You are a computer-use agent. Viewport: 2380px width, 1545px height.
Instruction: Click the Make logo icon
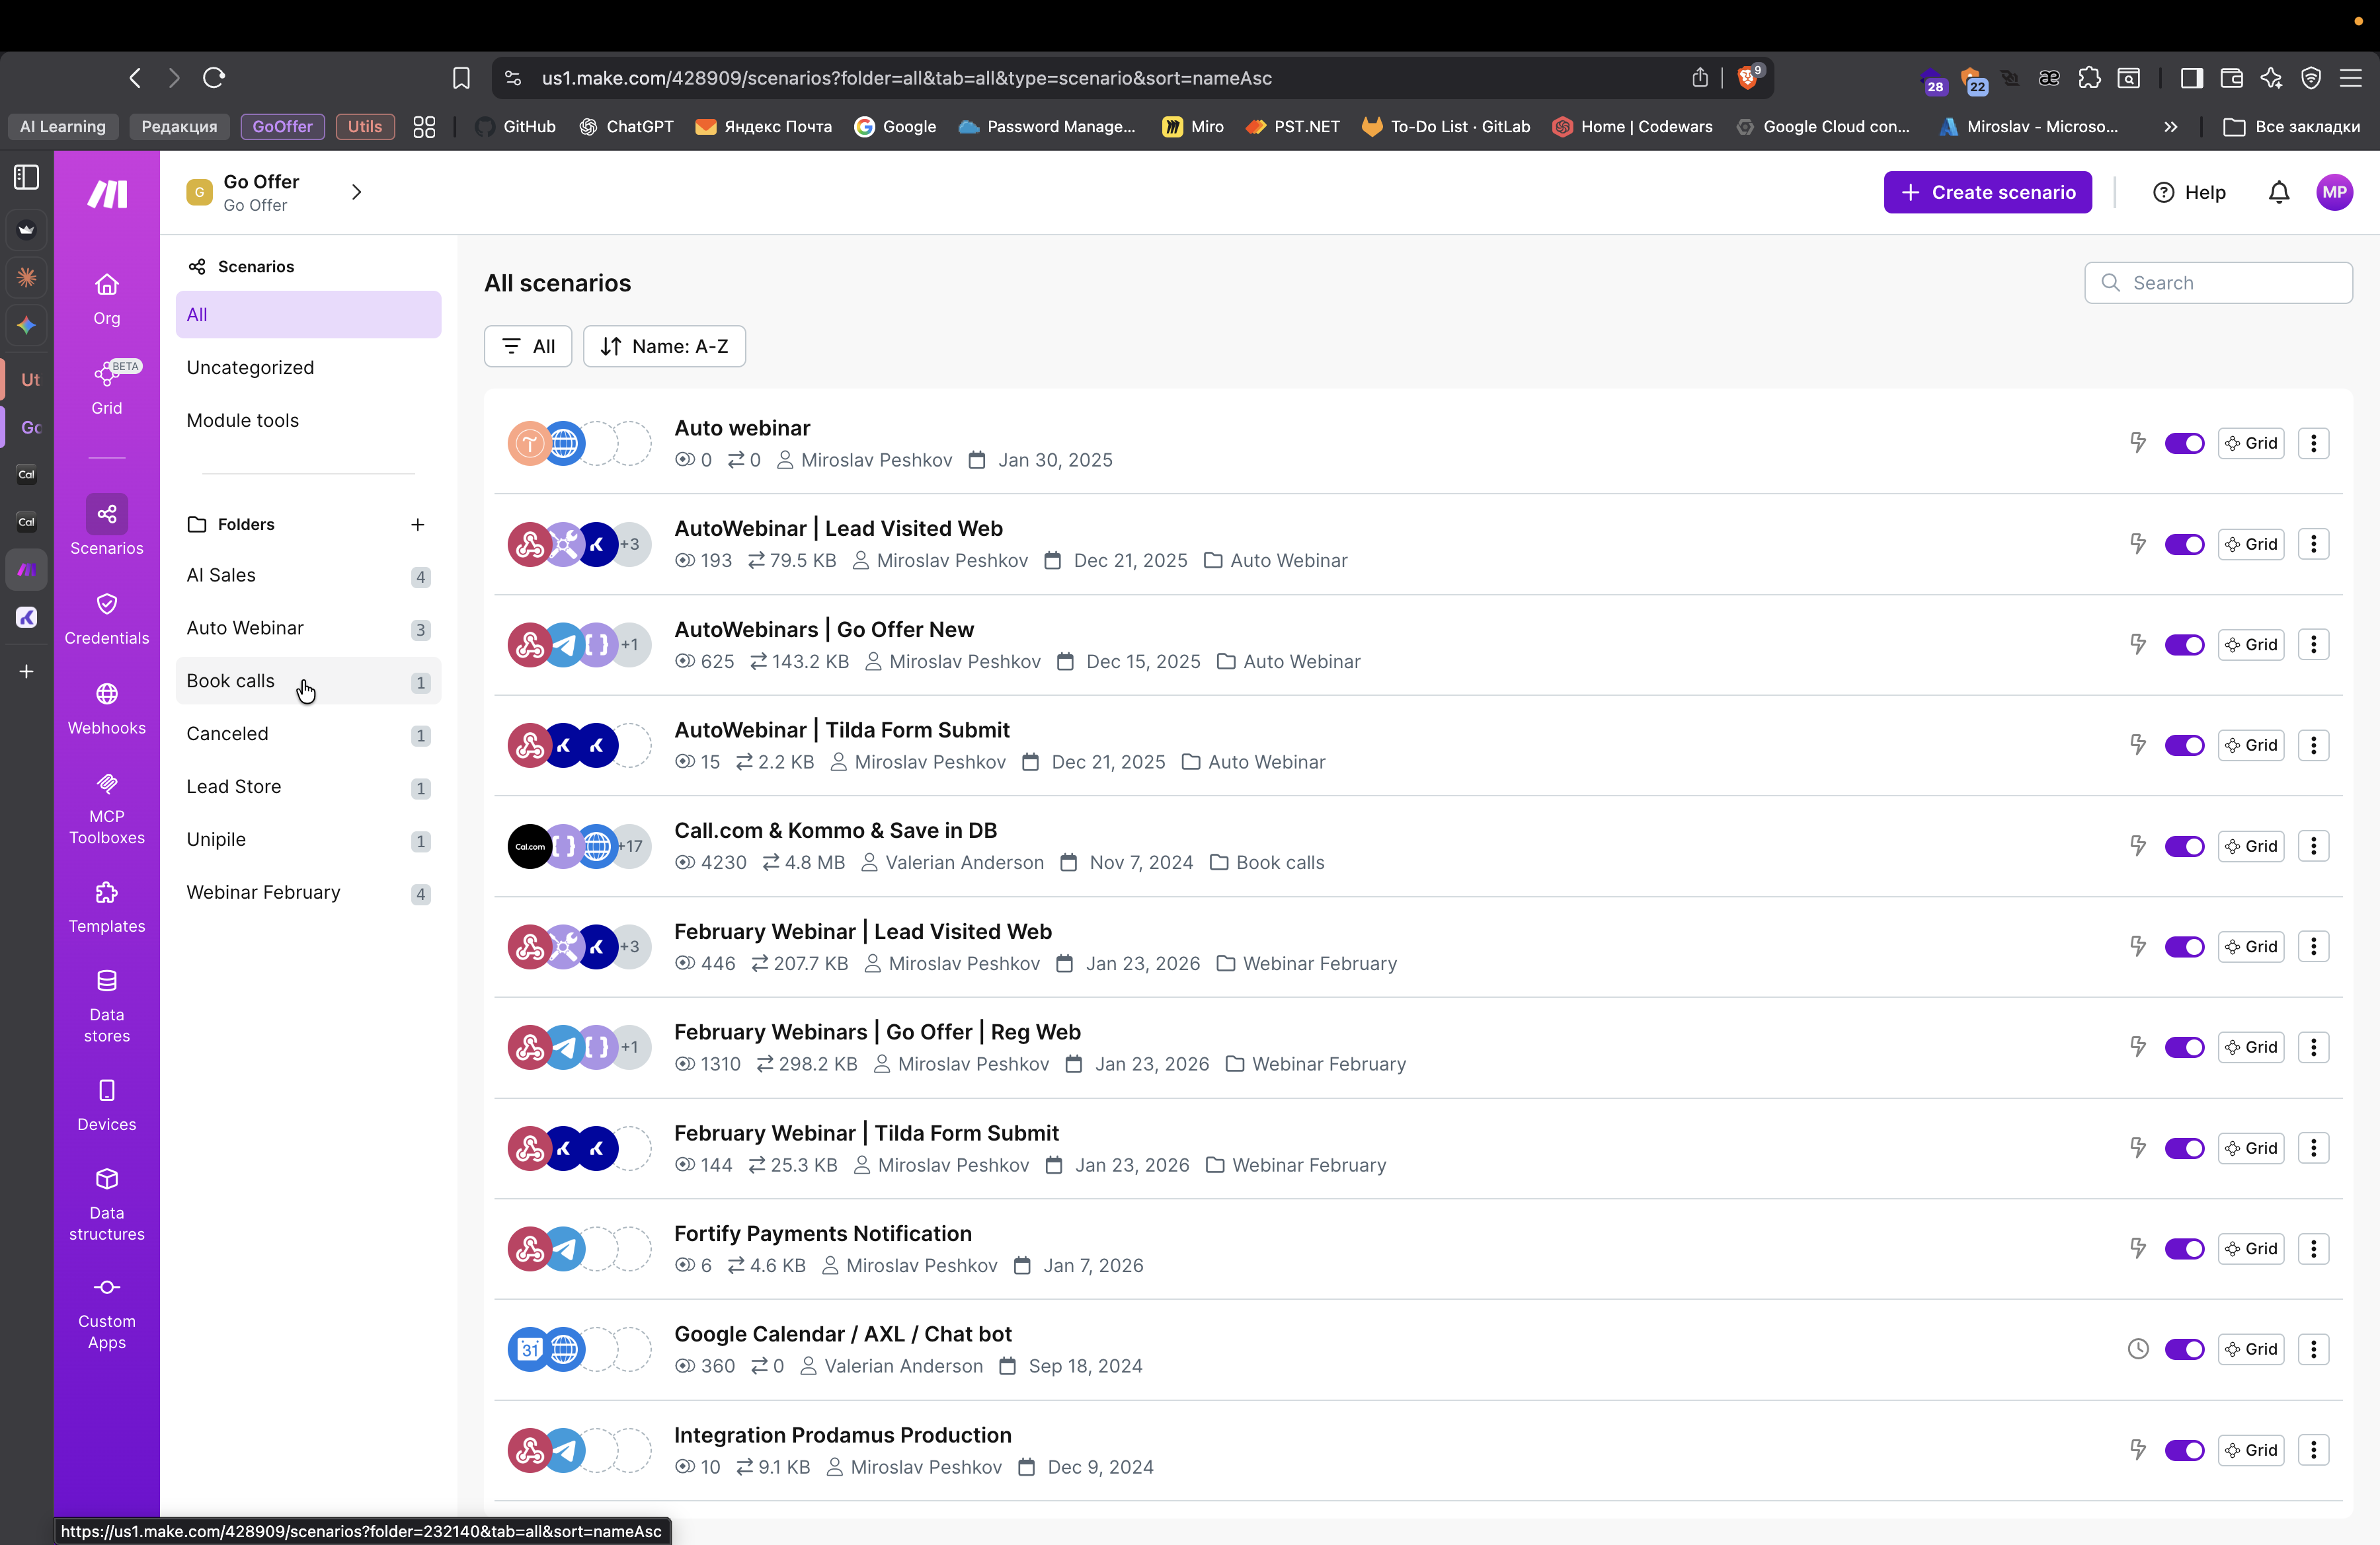107,194
